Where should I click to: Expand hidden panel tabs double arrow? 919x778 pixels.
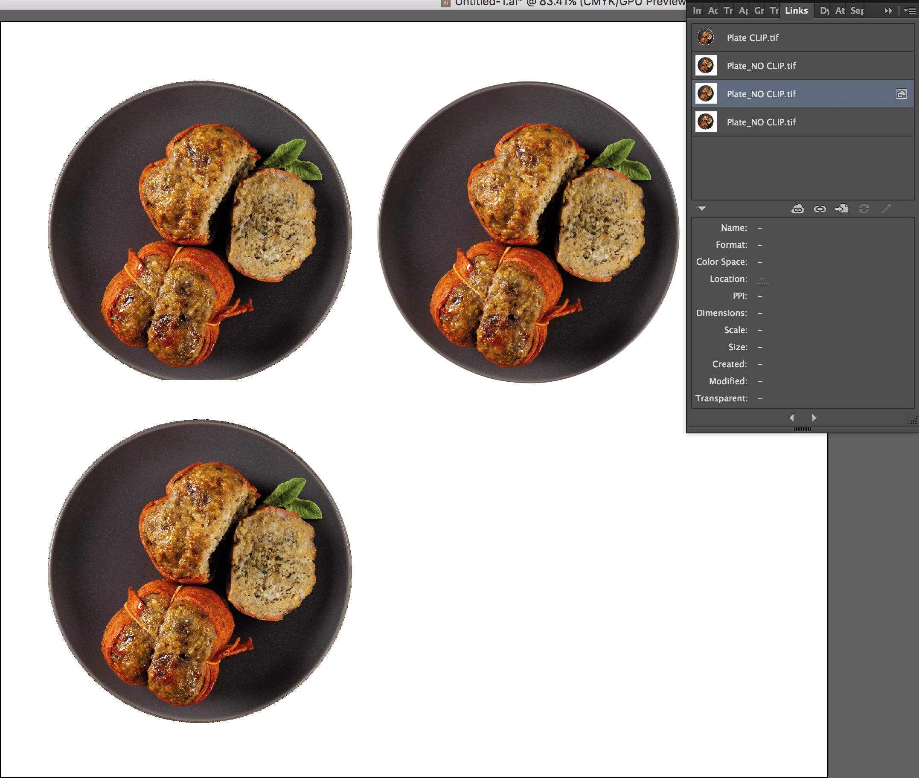click(x=888, y=11)
